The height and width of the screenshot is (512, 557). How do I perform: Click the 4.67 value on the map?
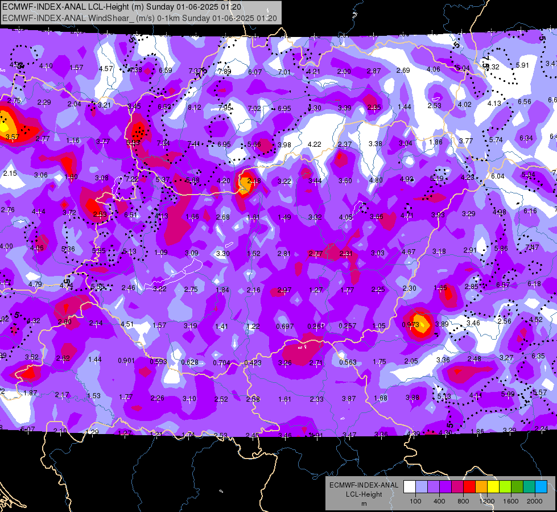click(x=409, y=252)
